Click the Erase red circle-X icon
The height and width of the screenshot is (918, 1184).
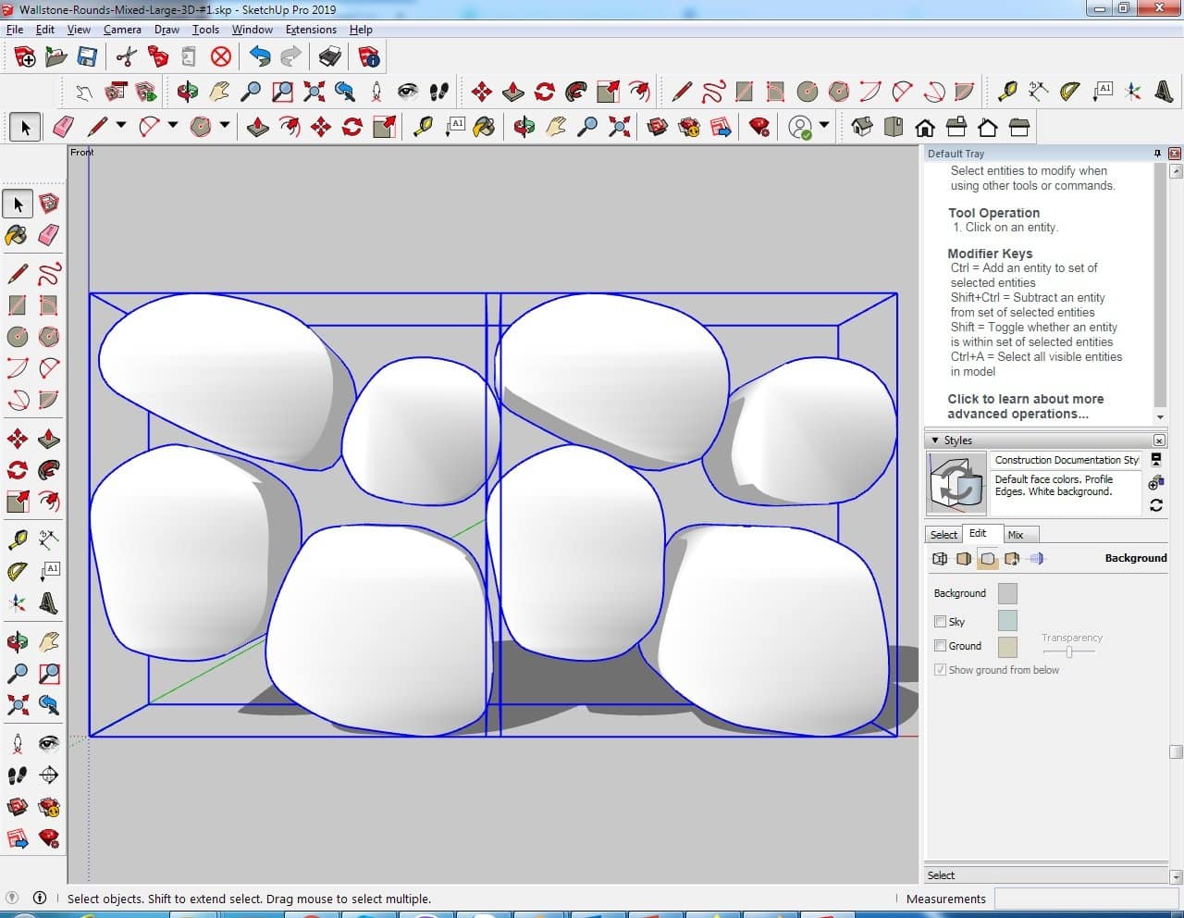(220, 57)
